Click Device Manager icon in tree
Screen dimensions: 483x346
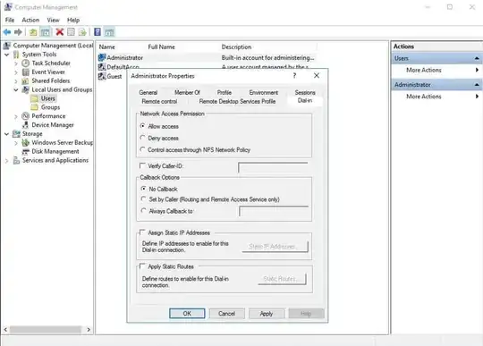[x=26, y=125]
